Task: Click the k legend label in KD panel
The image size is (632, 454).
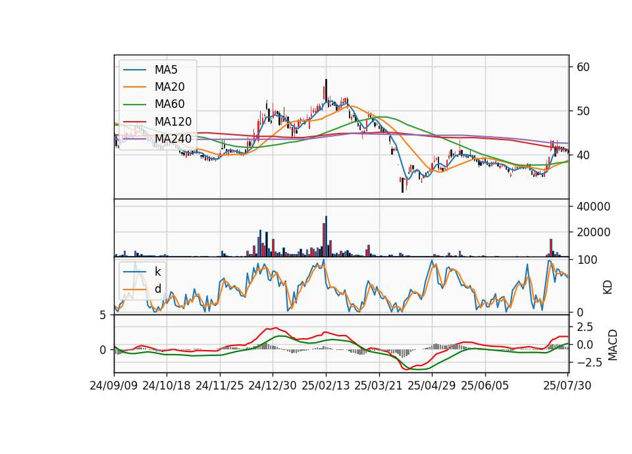Action: tap(158, 272)
